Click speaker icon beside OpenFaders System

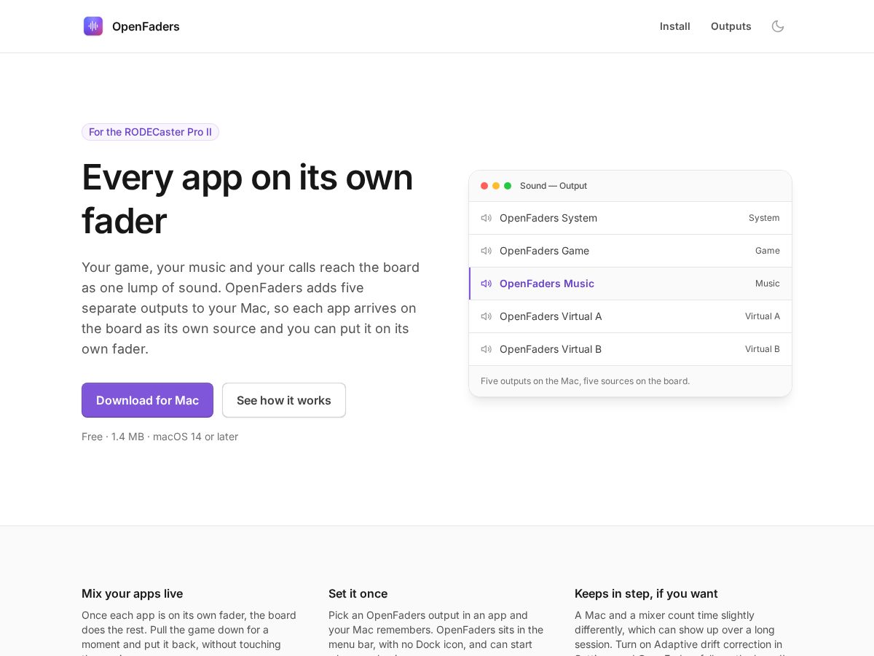click(487, 218)
